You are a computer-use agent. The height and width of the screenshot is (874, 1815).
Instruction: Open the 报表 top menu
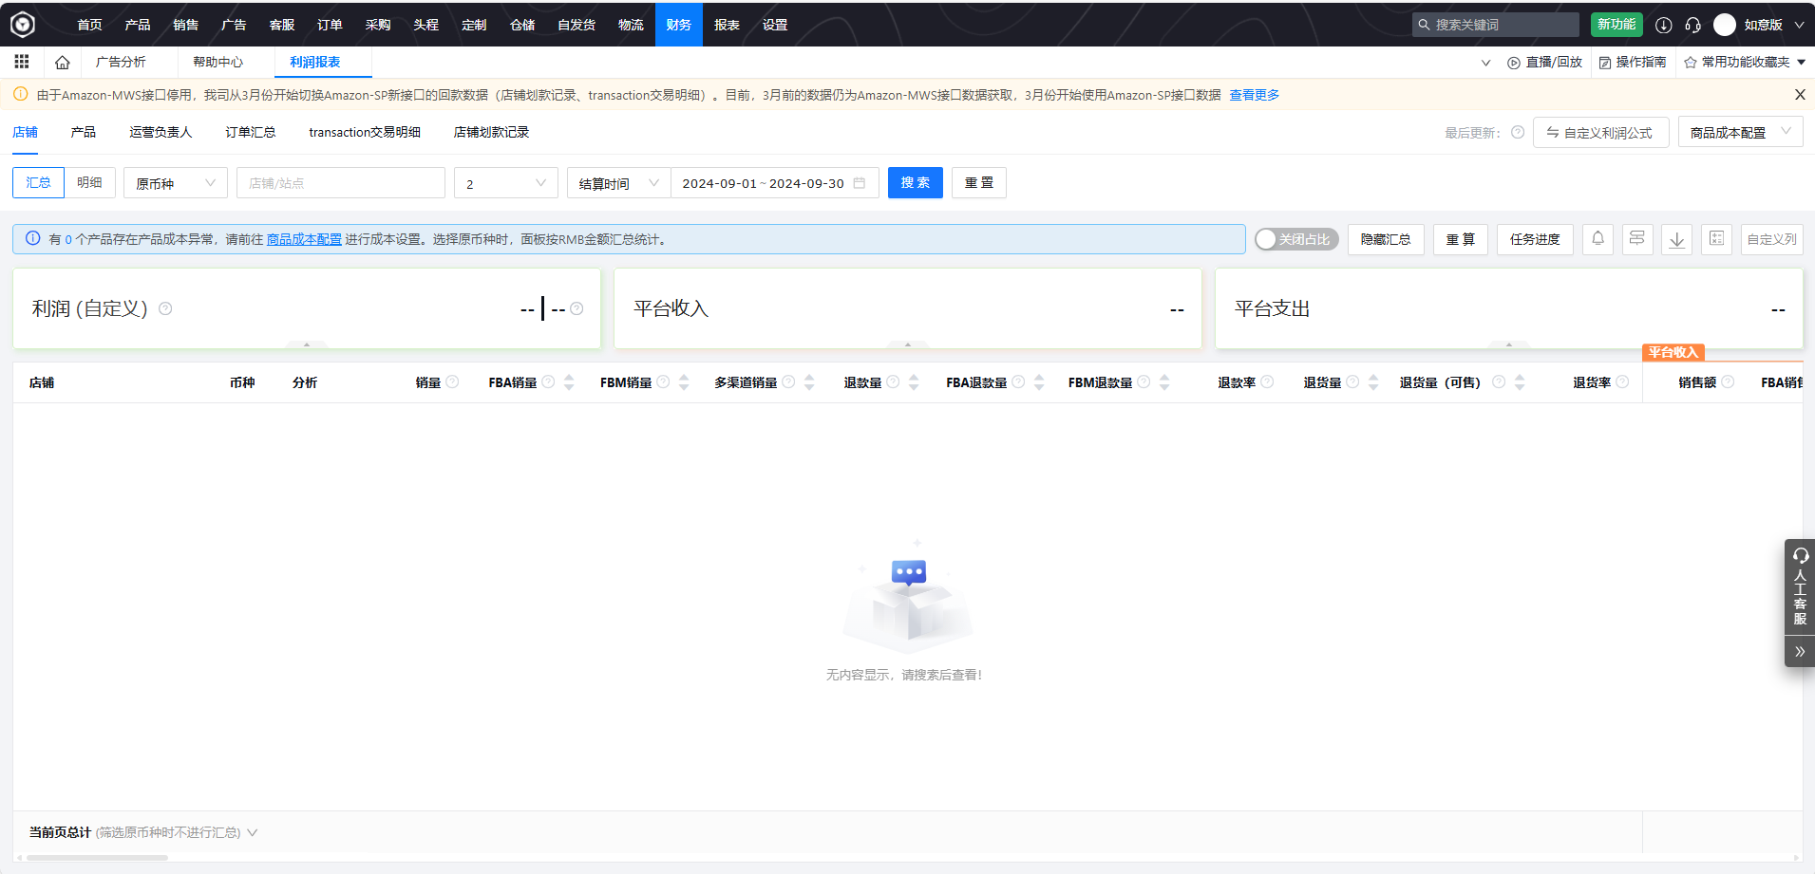point(727,25)
